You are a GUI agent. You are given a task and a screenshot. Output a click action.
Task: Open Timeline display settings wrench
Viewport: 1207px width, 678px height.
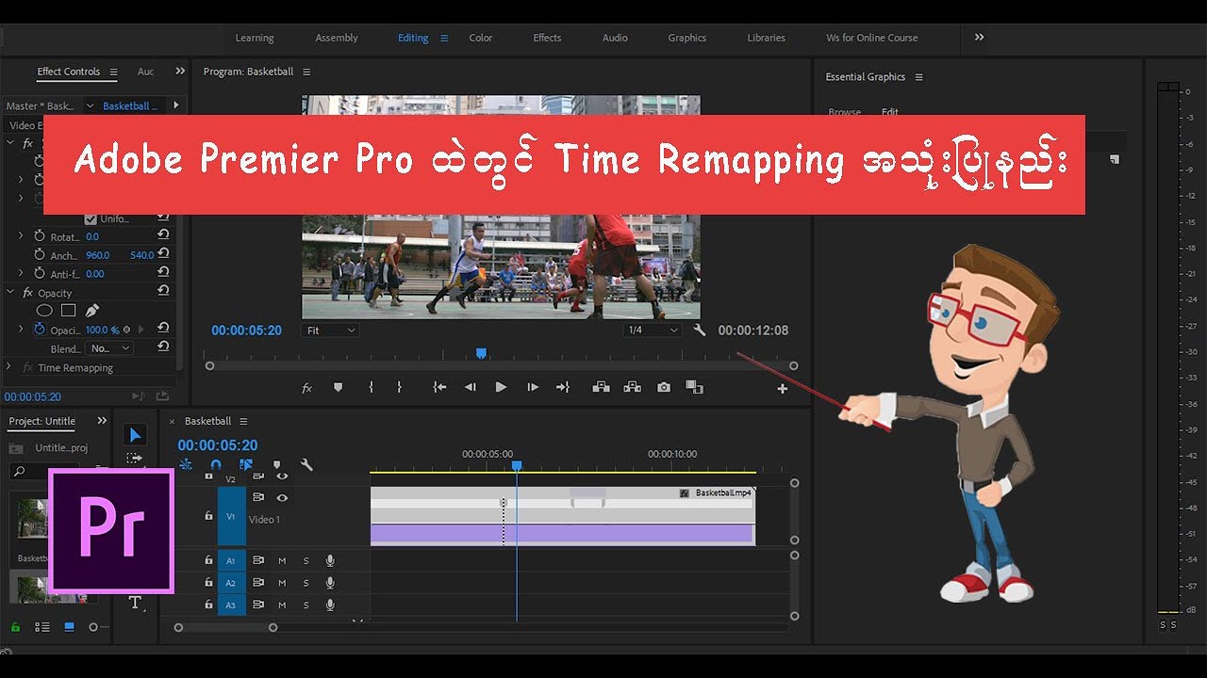click(x=306, y=464)
